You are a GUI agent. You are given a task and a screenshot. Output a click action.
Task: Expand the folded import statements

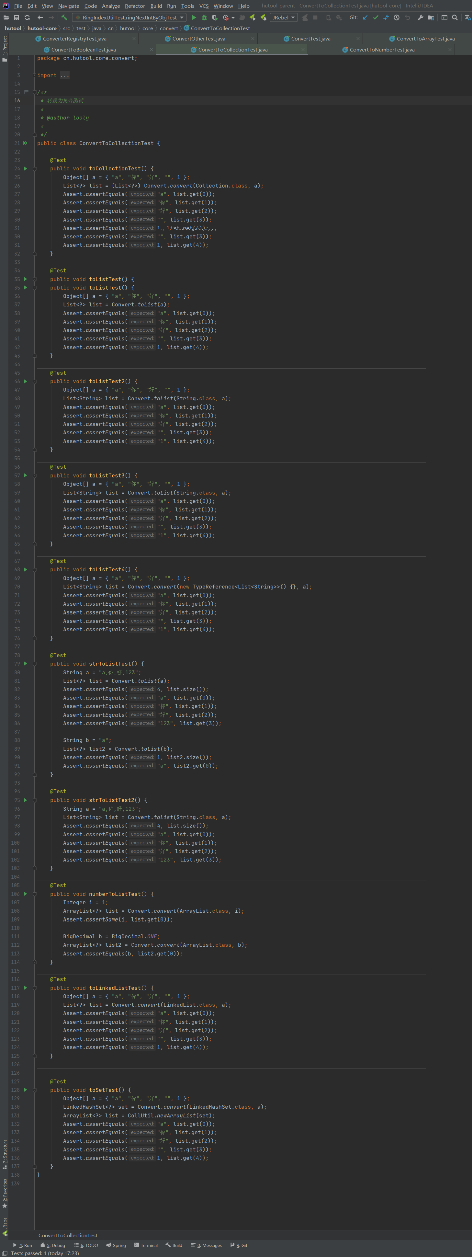[34, 75]
